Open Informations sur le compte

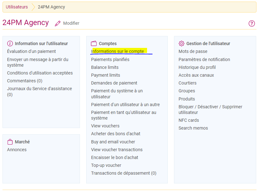117,51
